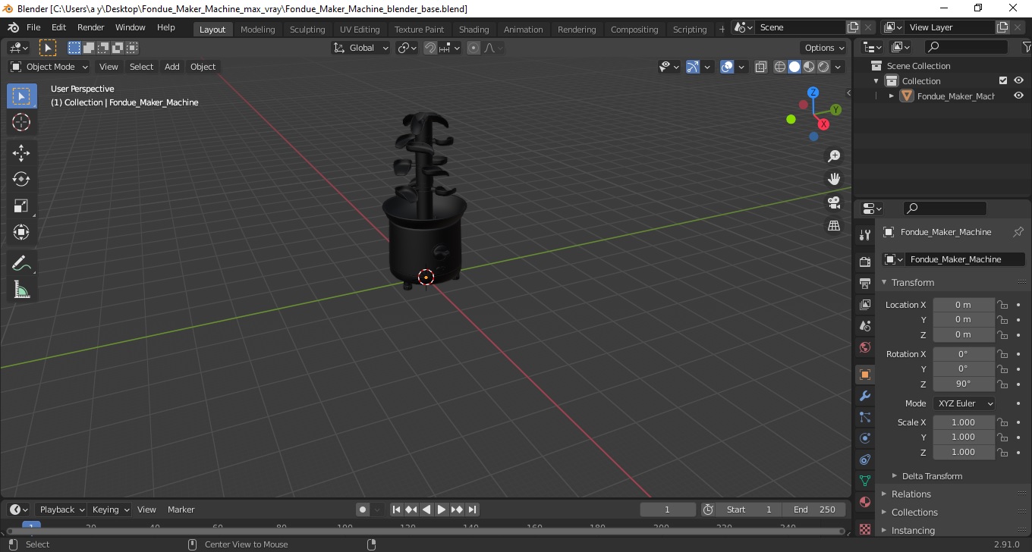Toggle the camera view icon
The height and width of the screenshot is (552, 1032).
point(834,202)
